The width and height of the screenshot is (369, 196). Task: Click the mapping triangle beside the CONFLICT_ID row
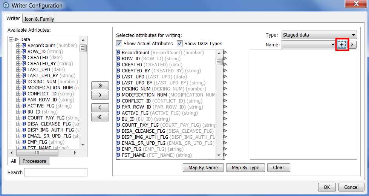(225, 101)
